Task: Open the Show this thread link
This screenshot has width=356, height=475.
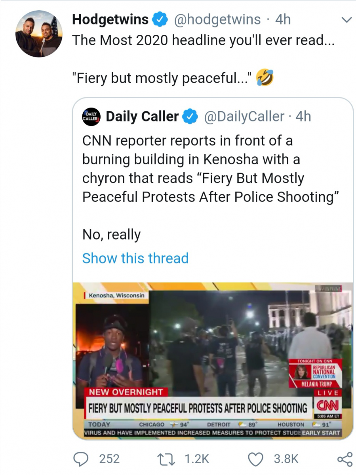Action: [x=135, y=258]
